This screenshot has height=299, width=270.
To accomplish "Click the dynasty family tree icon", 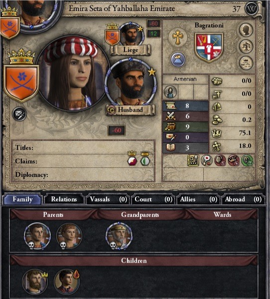I will (246, 46).
